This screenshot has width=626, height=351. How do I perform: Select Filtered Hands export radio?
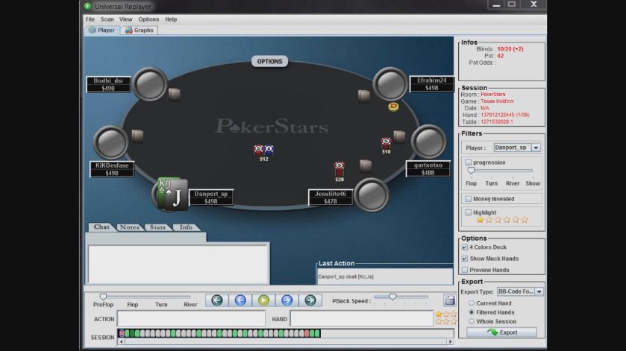click(x=472, y=312)
